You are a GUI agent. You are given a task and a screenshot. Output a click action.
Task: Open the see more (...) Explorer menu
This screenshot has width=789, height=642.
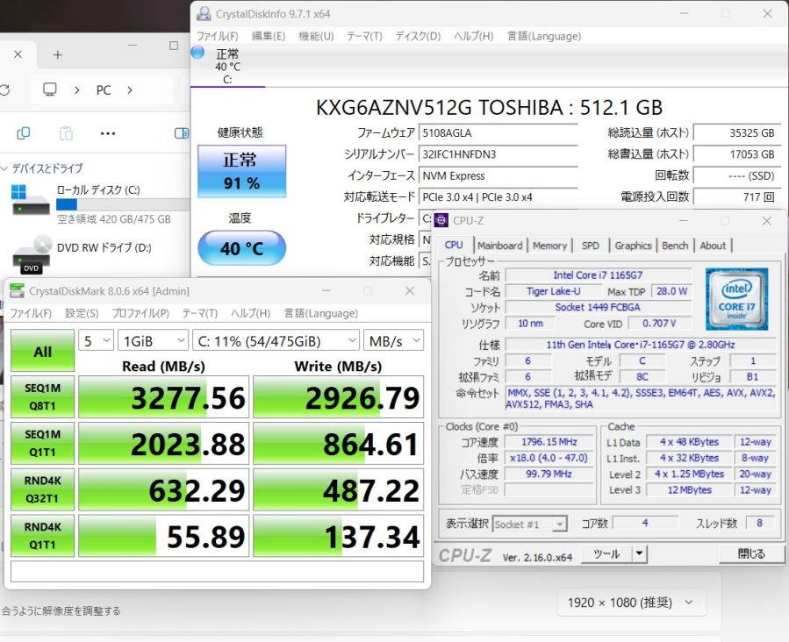pyautogui.click(x=108, y=133)
